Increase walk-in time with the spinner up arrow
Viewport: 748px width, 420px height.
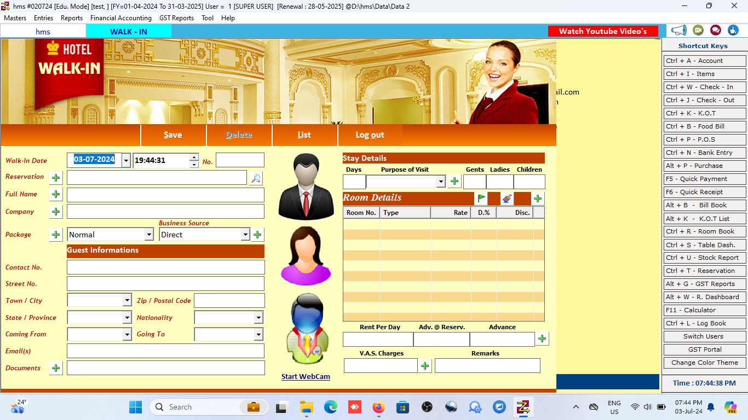point(194,157)
